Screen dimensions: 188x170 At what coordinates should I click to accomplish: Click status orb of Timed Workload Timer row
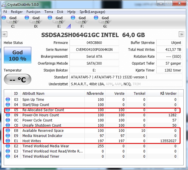pyautogui.click(x=8, y=157)
